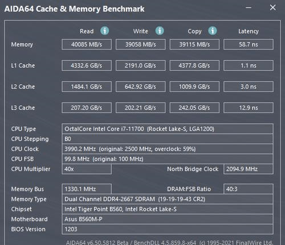Click the info icon next to Read
Screen dimensions: 285x245
click(105, 31)
